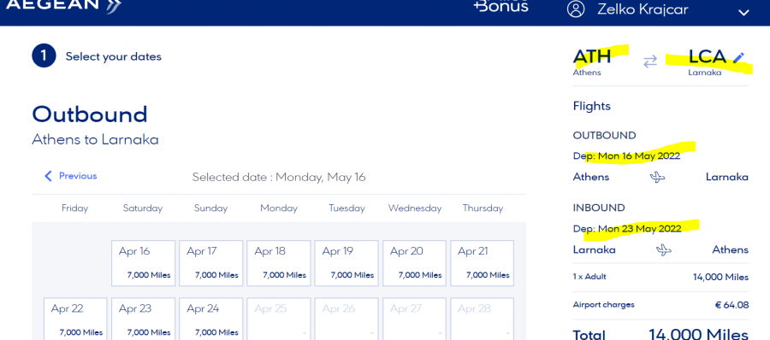
Task: Open the user profile icon
Action: click(576, 9)
